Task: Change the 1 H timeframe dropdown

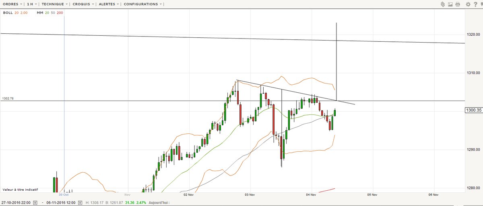Action: (x=32, y=4)
